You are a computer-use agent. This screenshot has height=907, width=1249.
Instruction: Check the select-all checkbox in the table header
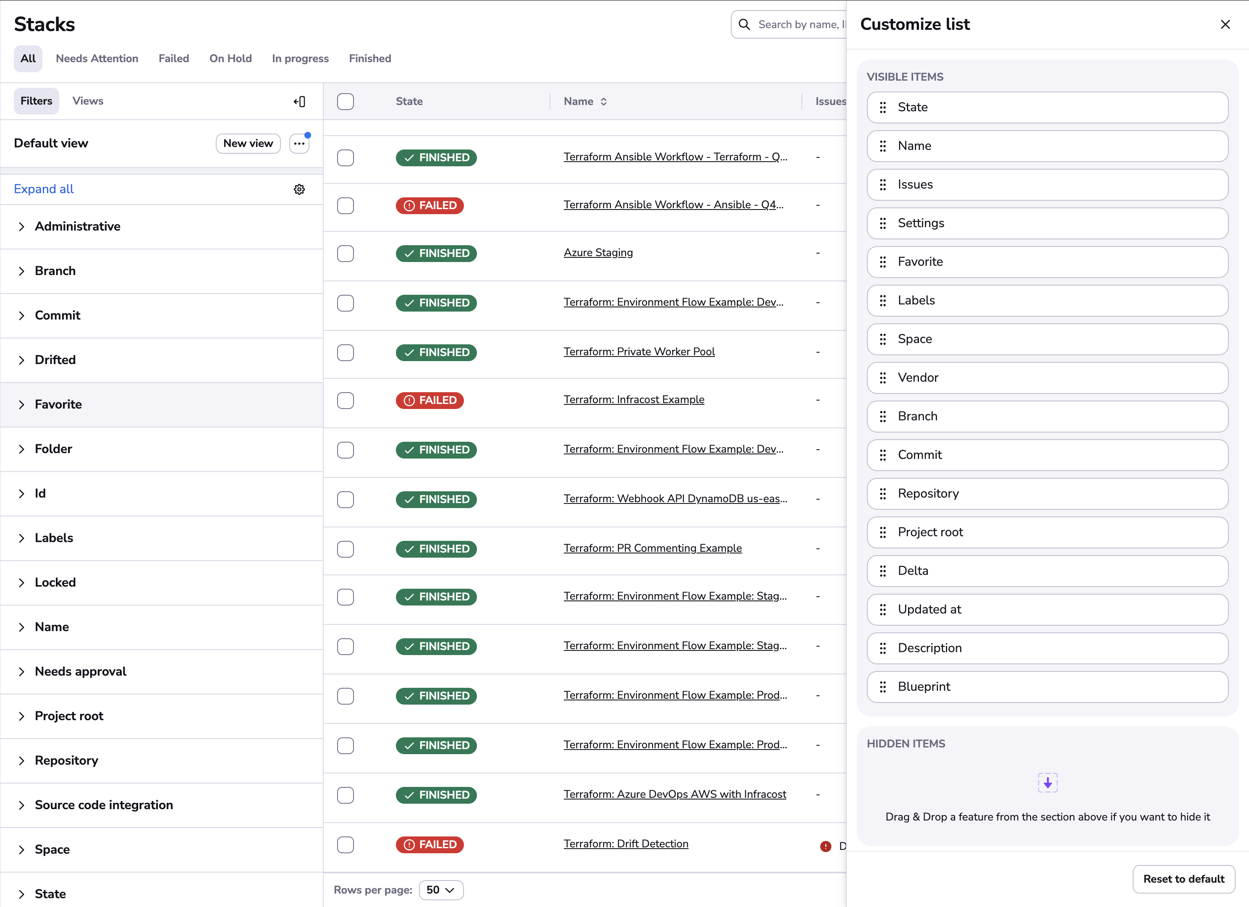click(x=345, y=101)
